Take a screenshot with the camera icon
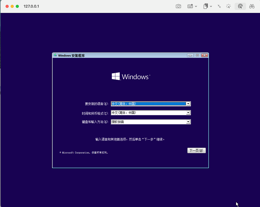260x207 pixels. click(178, 6)
